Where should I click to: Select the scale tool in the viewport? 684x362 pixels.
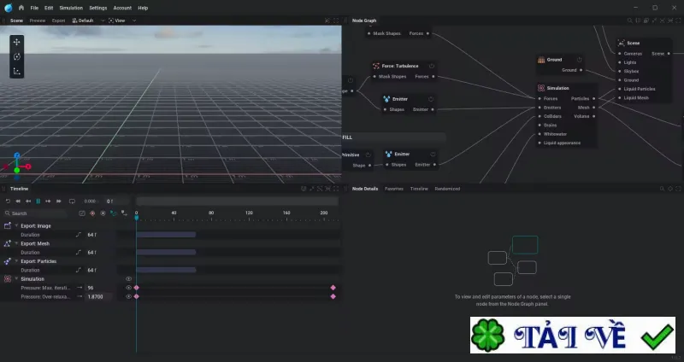[16, 71]
